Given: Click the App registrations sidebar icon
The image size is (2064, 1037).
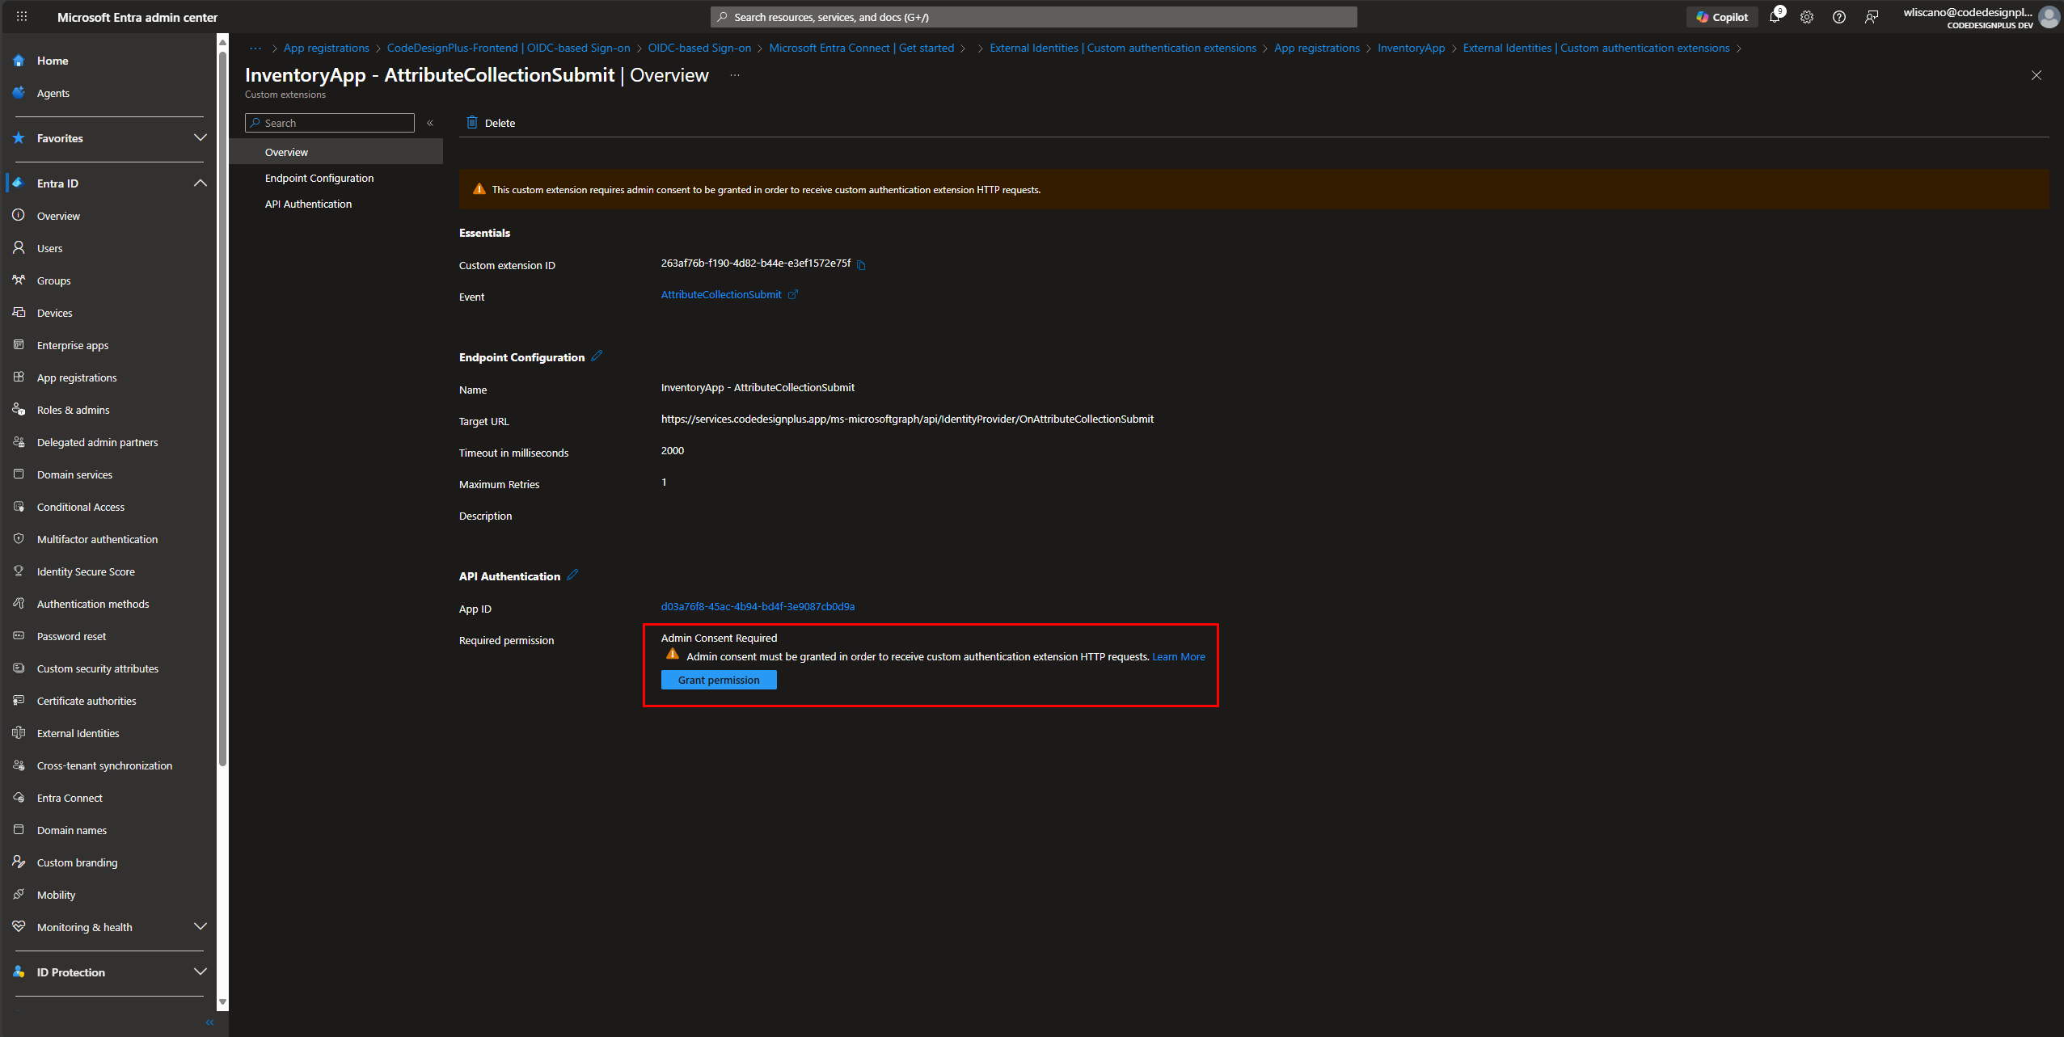Looking at the screenshot, I should click(x=19, y=377).
